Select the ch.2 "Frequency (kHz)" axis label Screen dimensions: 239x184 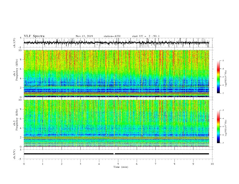(17, 120)
